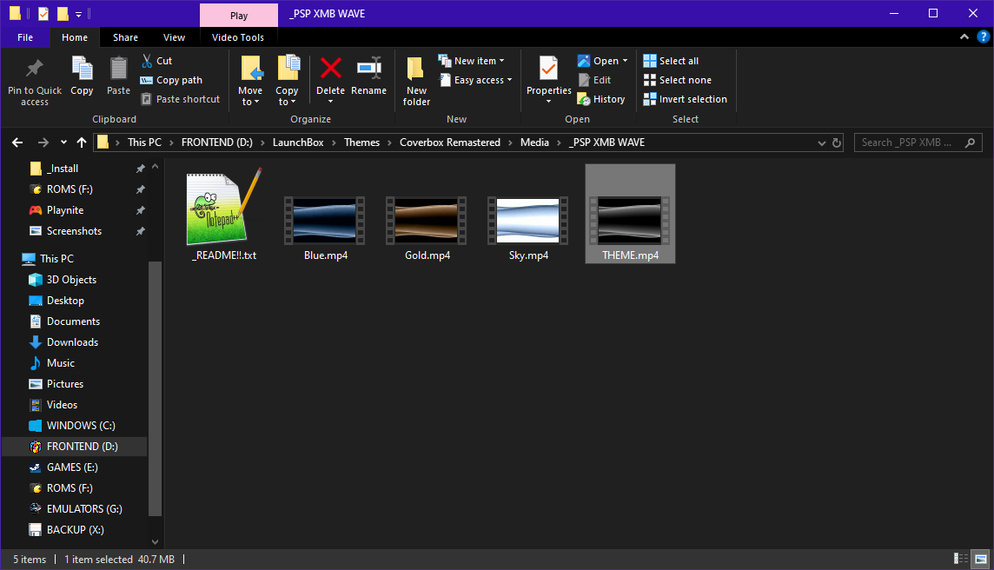
Task: Click the Edit icon in Open group
Action: [584, 80]
